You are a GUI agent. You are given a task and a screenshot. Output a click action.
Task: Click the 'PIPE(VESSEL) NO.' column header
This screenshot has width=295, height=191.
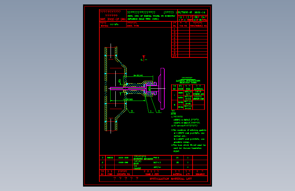pyautogui.click(x=198, y=26)
